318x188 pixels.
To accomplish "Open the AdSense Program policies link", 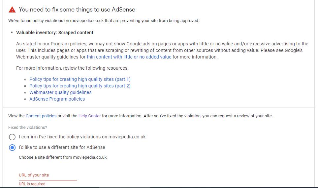I will [57, 99].
